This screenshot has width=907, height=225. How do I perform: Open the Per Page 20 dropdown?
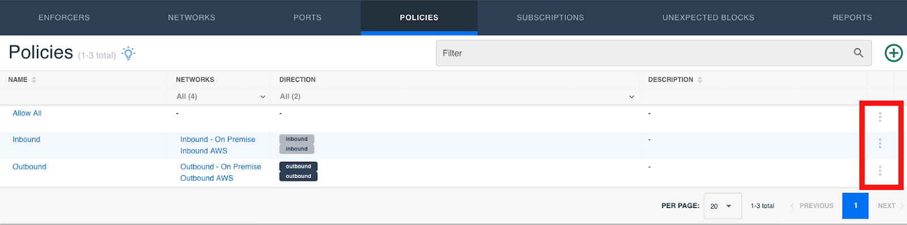[x=722, y=206]
